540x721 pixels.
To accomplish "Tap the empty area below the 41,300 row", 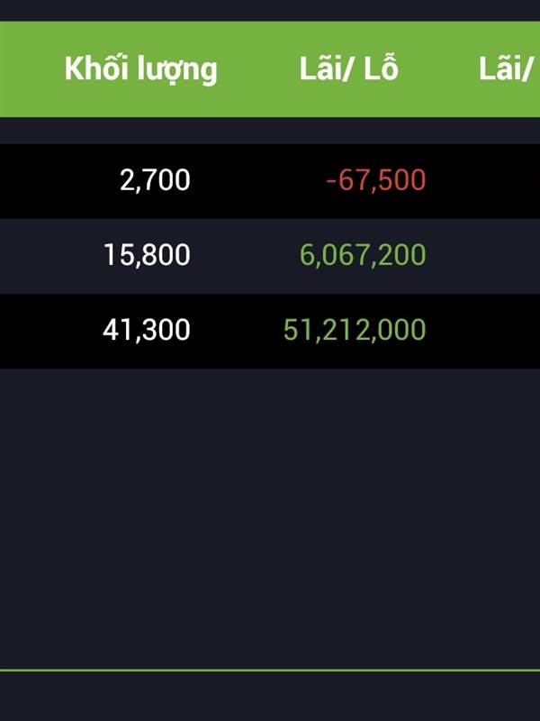I will 270,518.
